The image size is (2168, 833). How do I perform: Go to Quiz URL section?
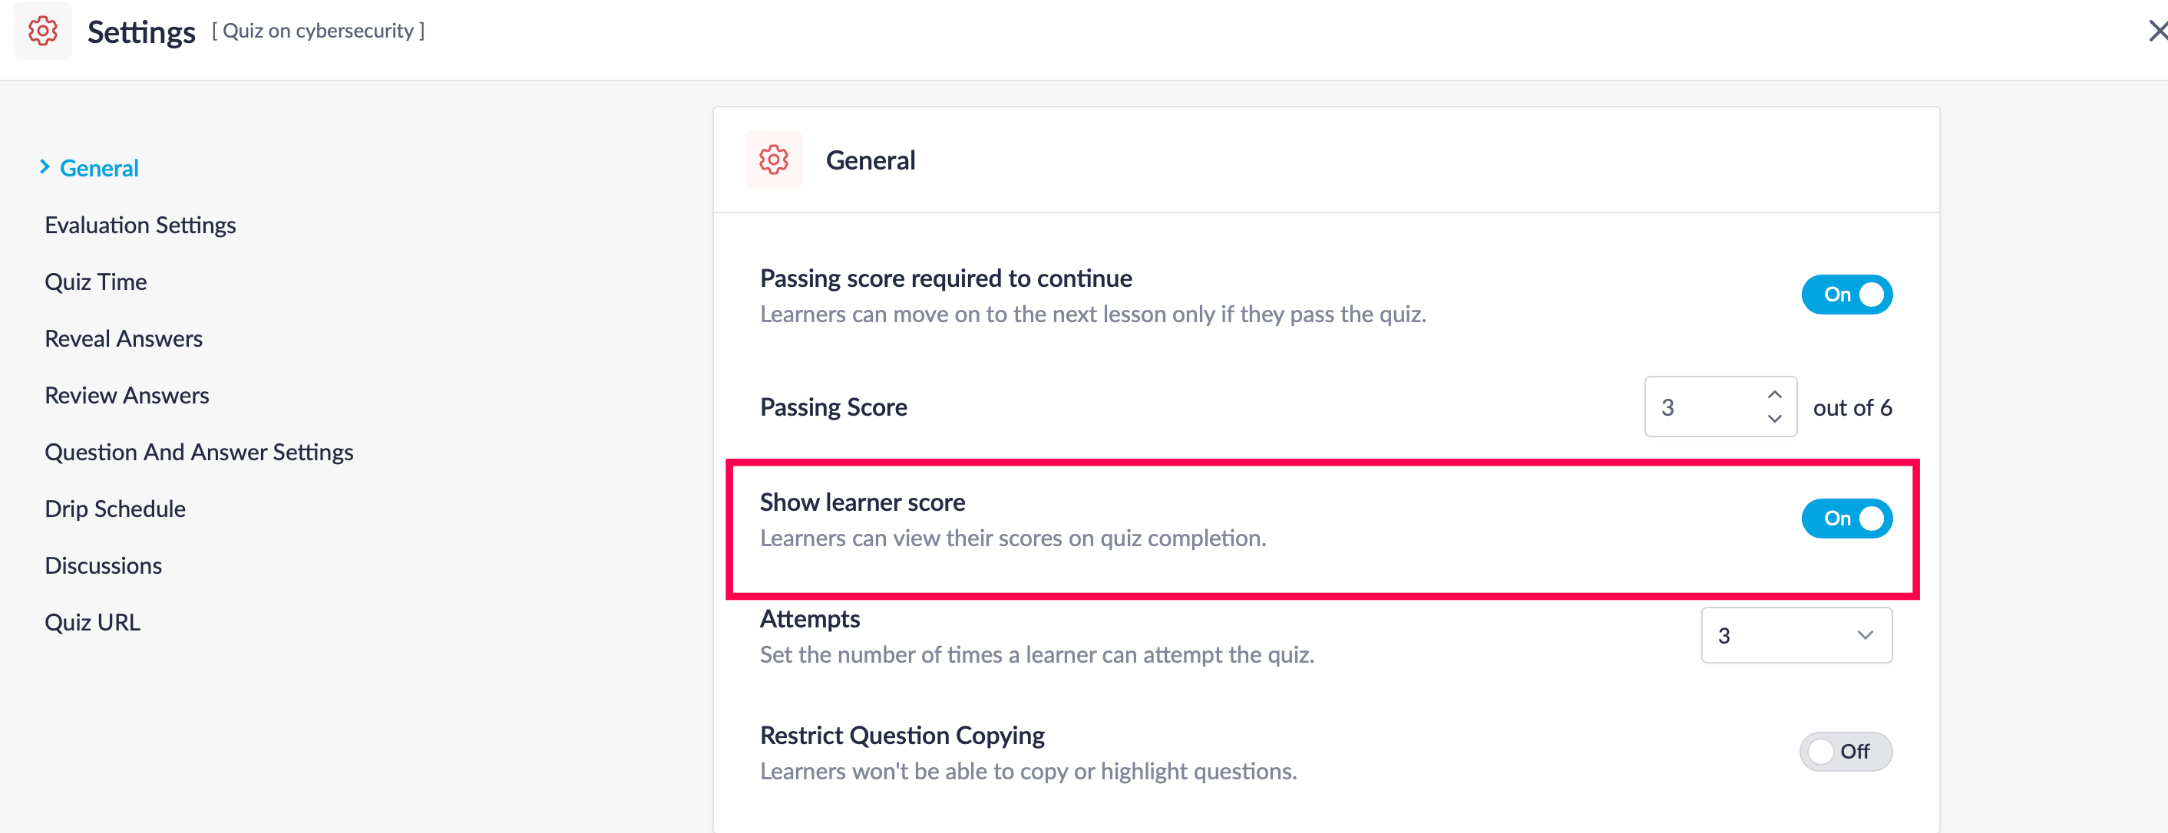coord(93,622)
